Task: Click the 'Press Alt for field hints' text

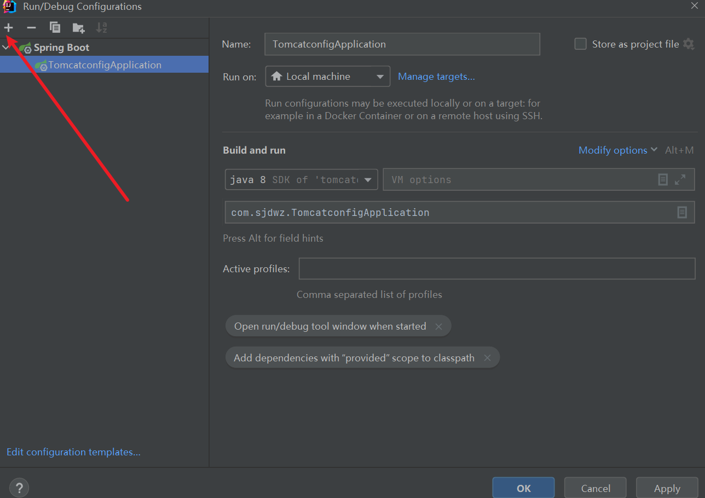Action: 273,238
